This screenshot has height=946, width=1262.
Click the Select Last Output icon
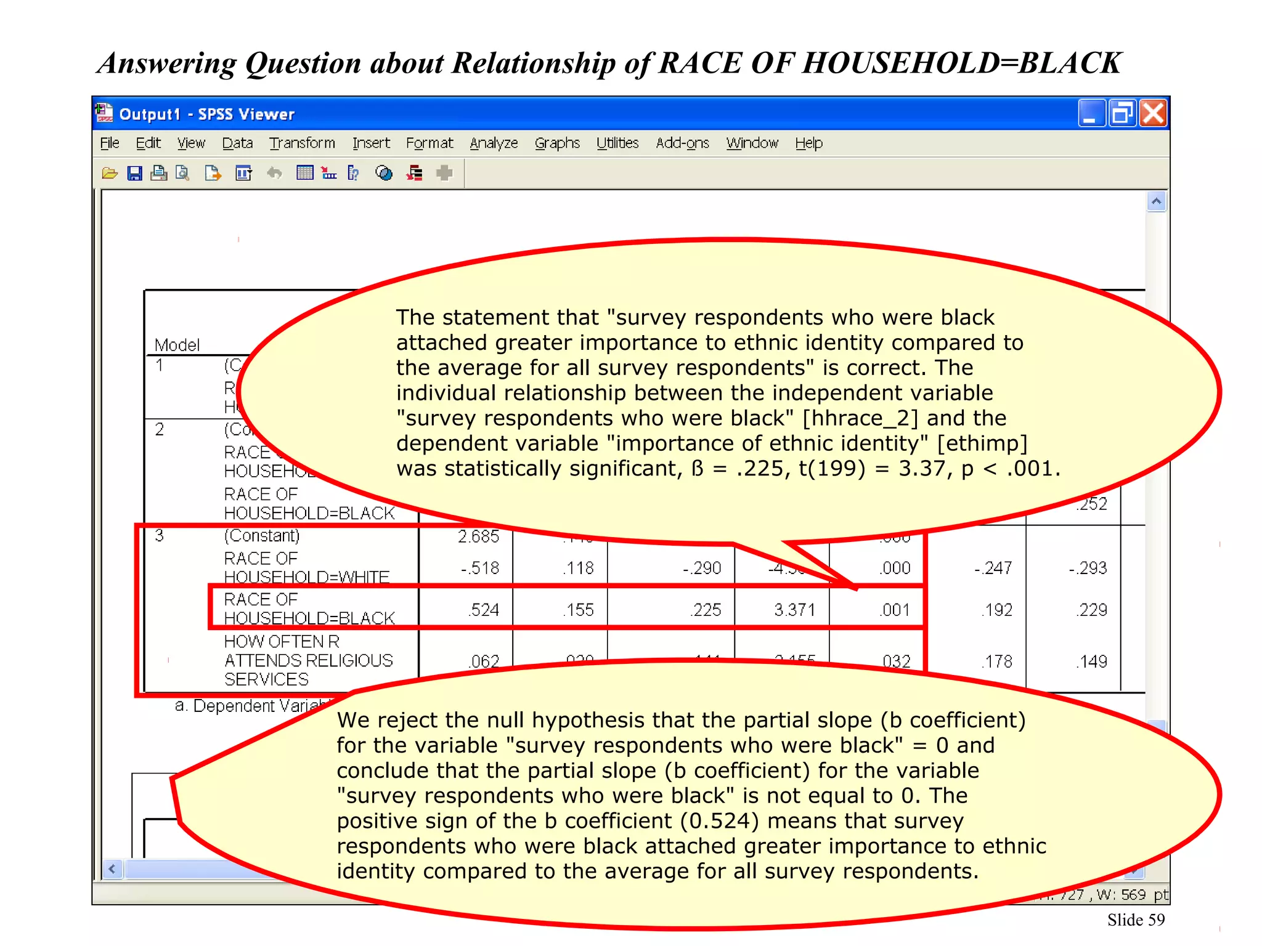pyautogui.click(x=414, y=174)
